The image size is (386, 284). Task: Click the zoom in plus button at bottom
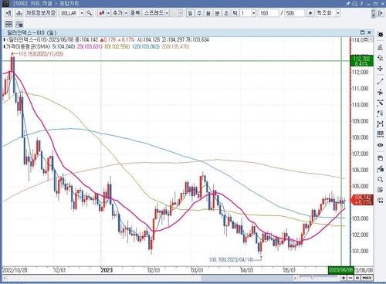point(344,278)
